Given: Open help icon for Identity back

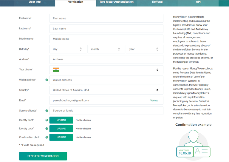Looking at the screenshot, I should point(47,129).
